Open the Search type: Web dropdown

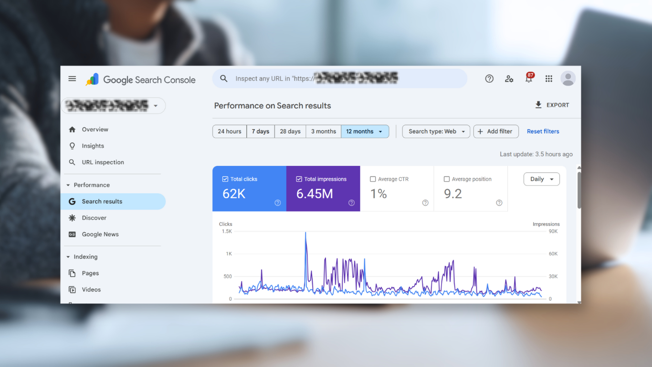point(436,131)
